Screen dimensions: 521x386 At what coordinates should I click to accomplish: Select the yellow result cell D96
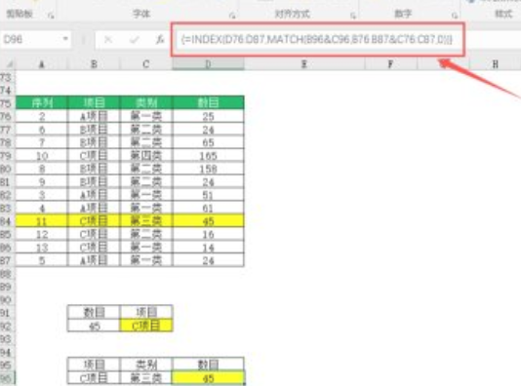(209, 378)
